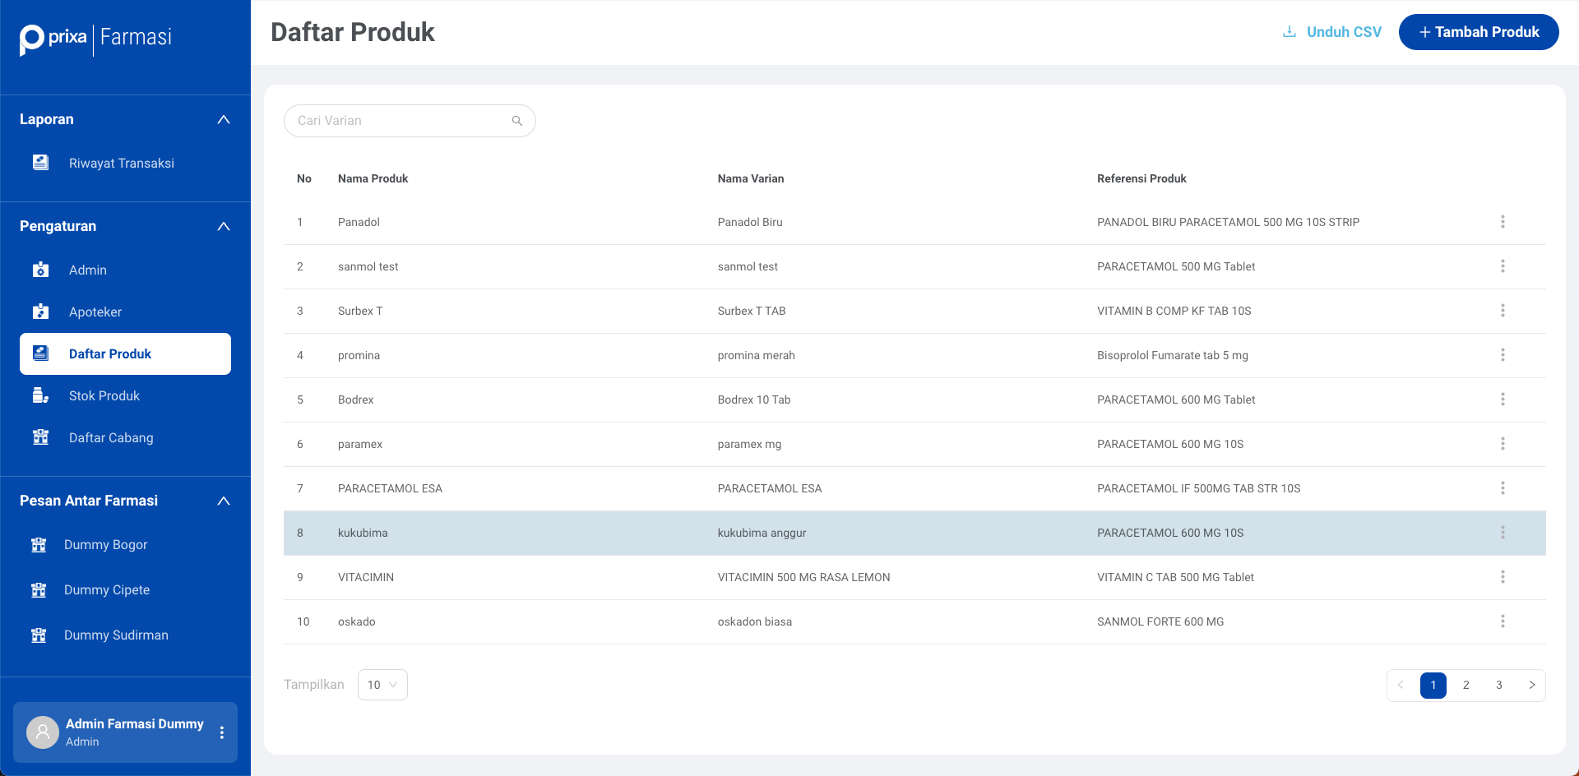Go to page 2 of the product list
The width and height of the screenshot is (1579, 776).
tap(1466, 685)
